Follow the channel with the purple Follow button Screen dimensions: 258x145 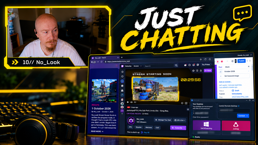click(x=208, y=70)
